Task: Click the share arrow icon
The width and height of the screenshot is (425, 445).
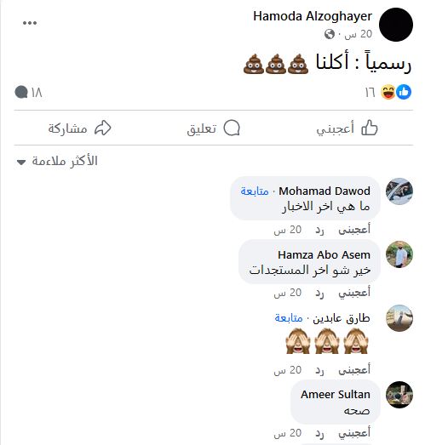Action: click(x=103, y=128)
